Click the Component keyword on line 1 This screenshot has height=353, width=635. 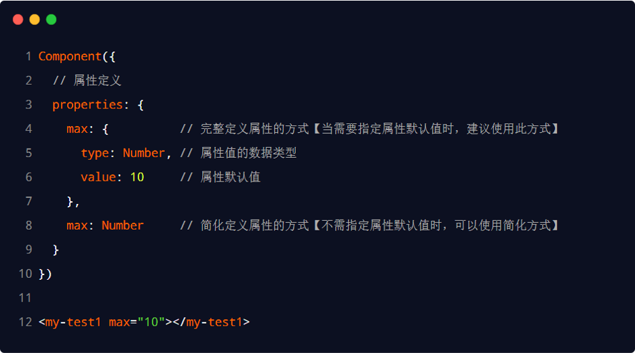coord(69,56)
